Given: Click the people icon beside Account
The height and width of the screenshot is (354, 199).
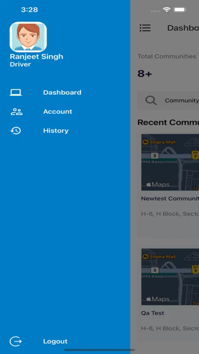Looking at the screenshot, I should (16, 112).
